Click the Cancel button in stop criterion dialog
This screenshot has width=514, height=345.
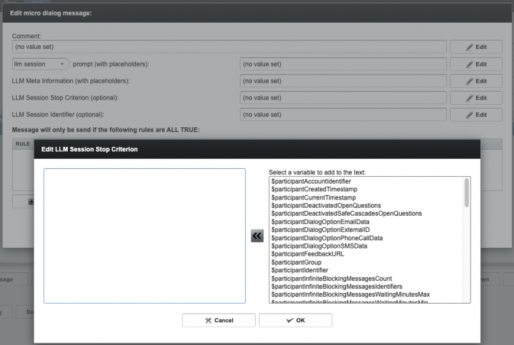(219, 321)
